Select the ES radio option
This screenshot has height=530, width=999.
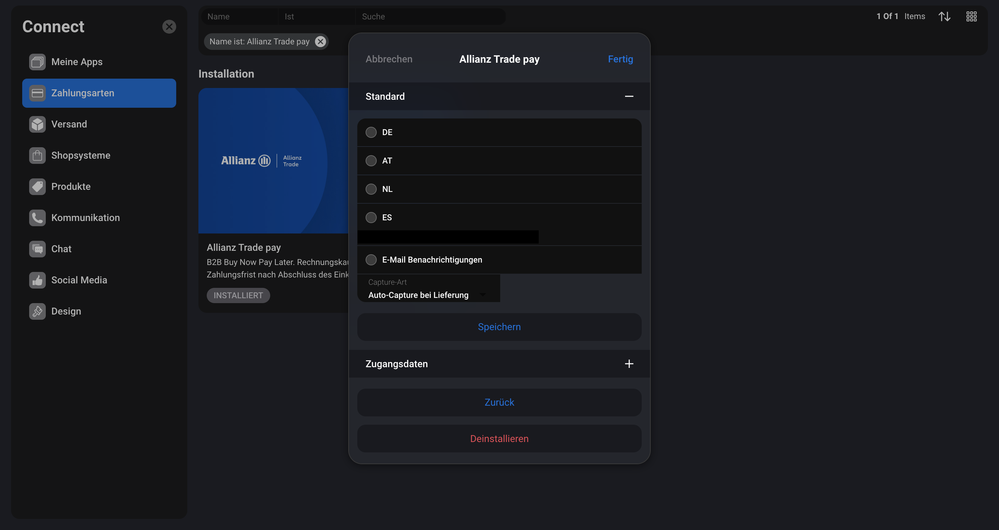371,217
